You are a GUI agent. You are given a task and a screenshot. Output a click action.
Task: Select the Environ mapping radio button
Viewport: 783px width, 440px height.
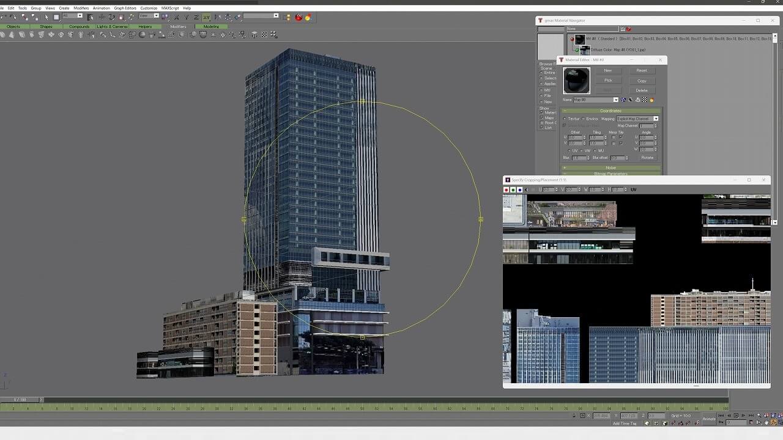(583, 119)
